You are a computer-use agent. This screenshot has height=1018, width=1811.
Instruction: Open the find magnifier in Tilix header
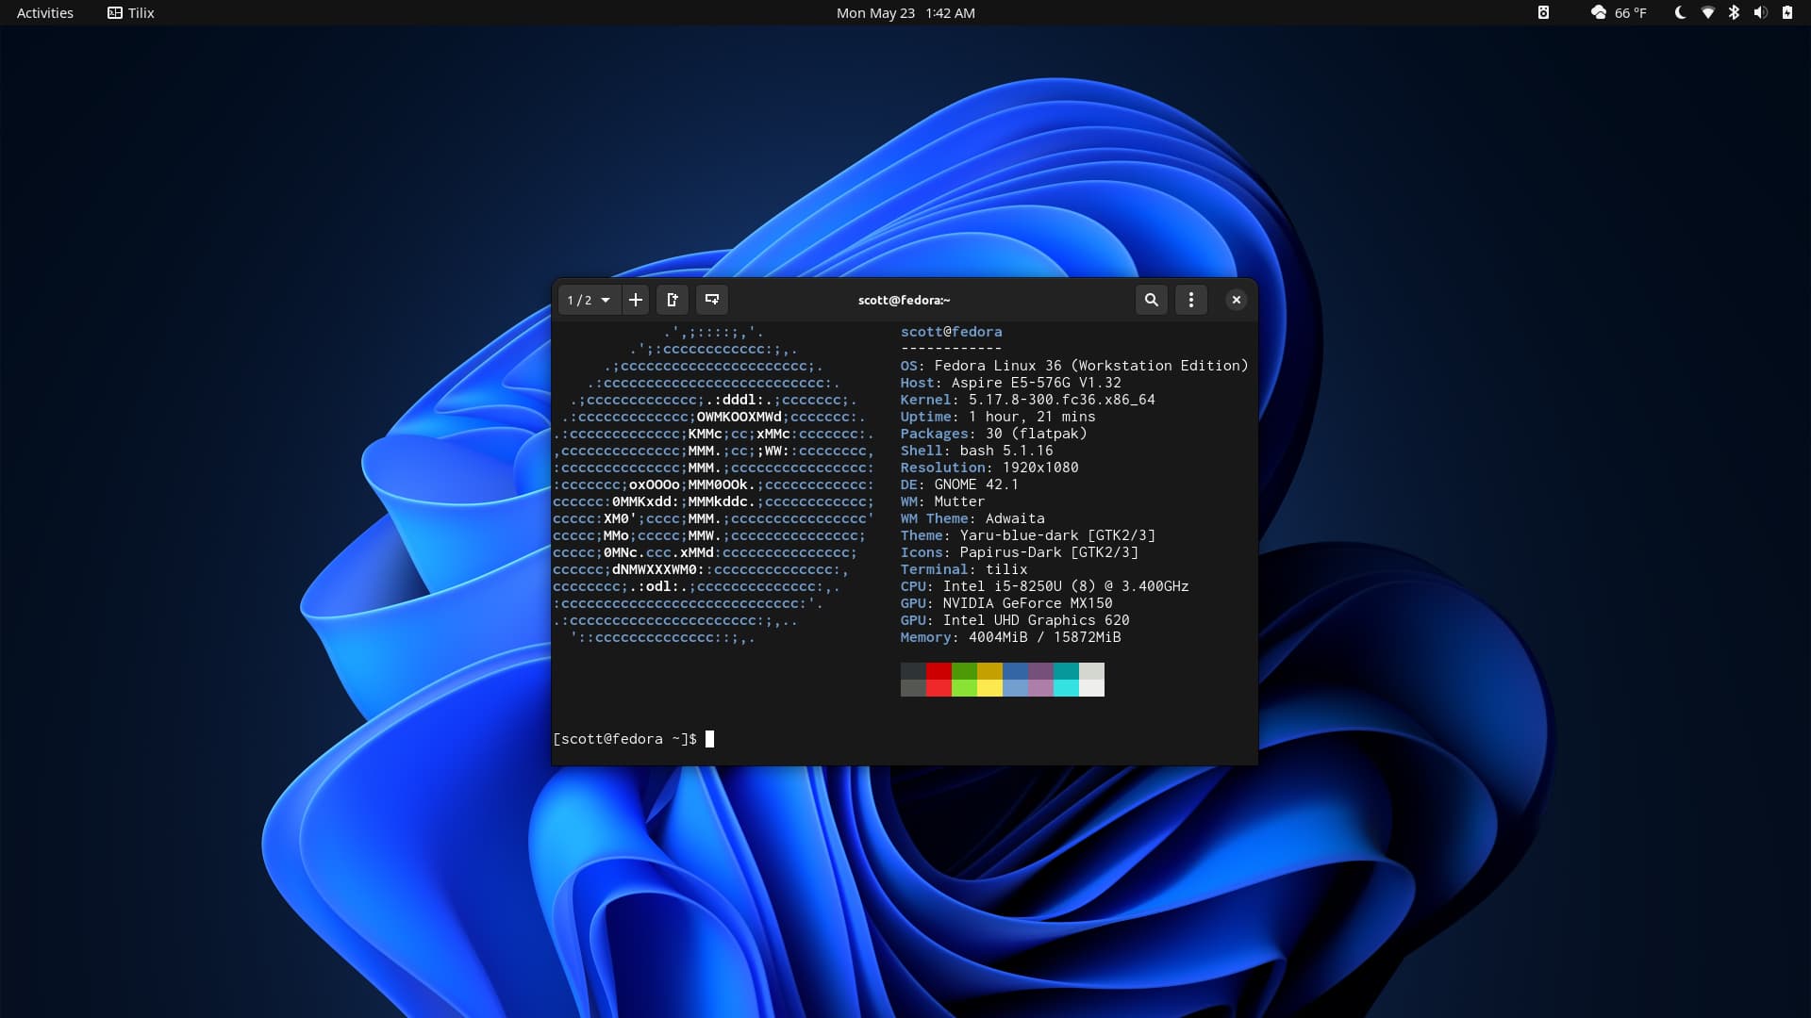click(x=1152, y=300)
